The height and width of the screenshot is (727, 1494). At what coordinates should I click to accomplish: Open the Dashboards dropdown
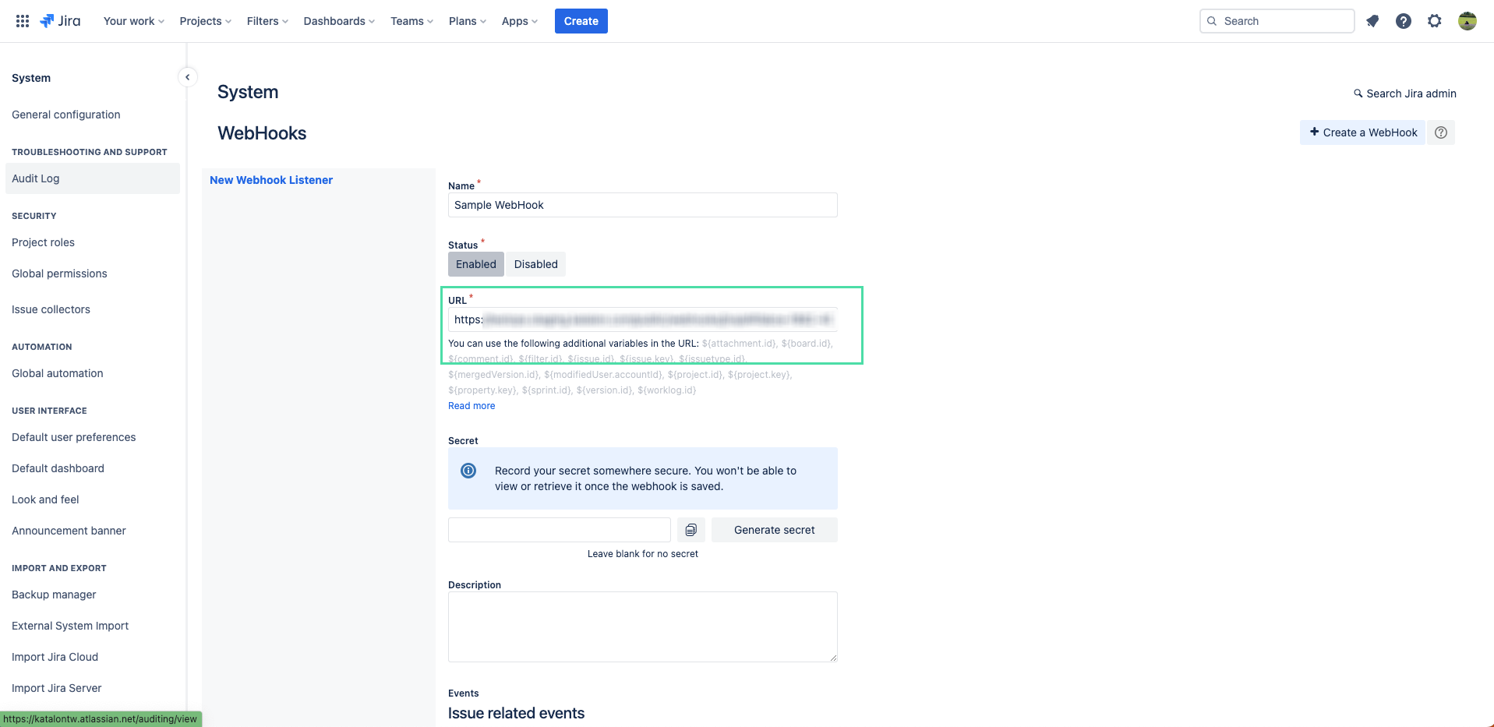click(337, 21)
